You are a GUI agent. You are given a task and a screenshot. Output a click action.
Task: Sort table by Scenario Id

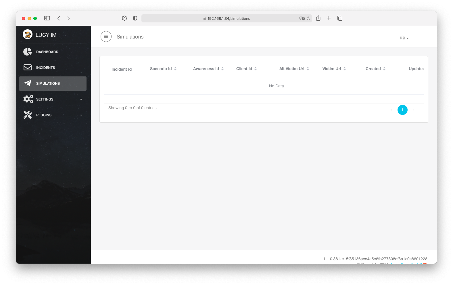point(163,69)
